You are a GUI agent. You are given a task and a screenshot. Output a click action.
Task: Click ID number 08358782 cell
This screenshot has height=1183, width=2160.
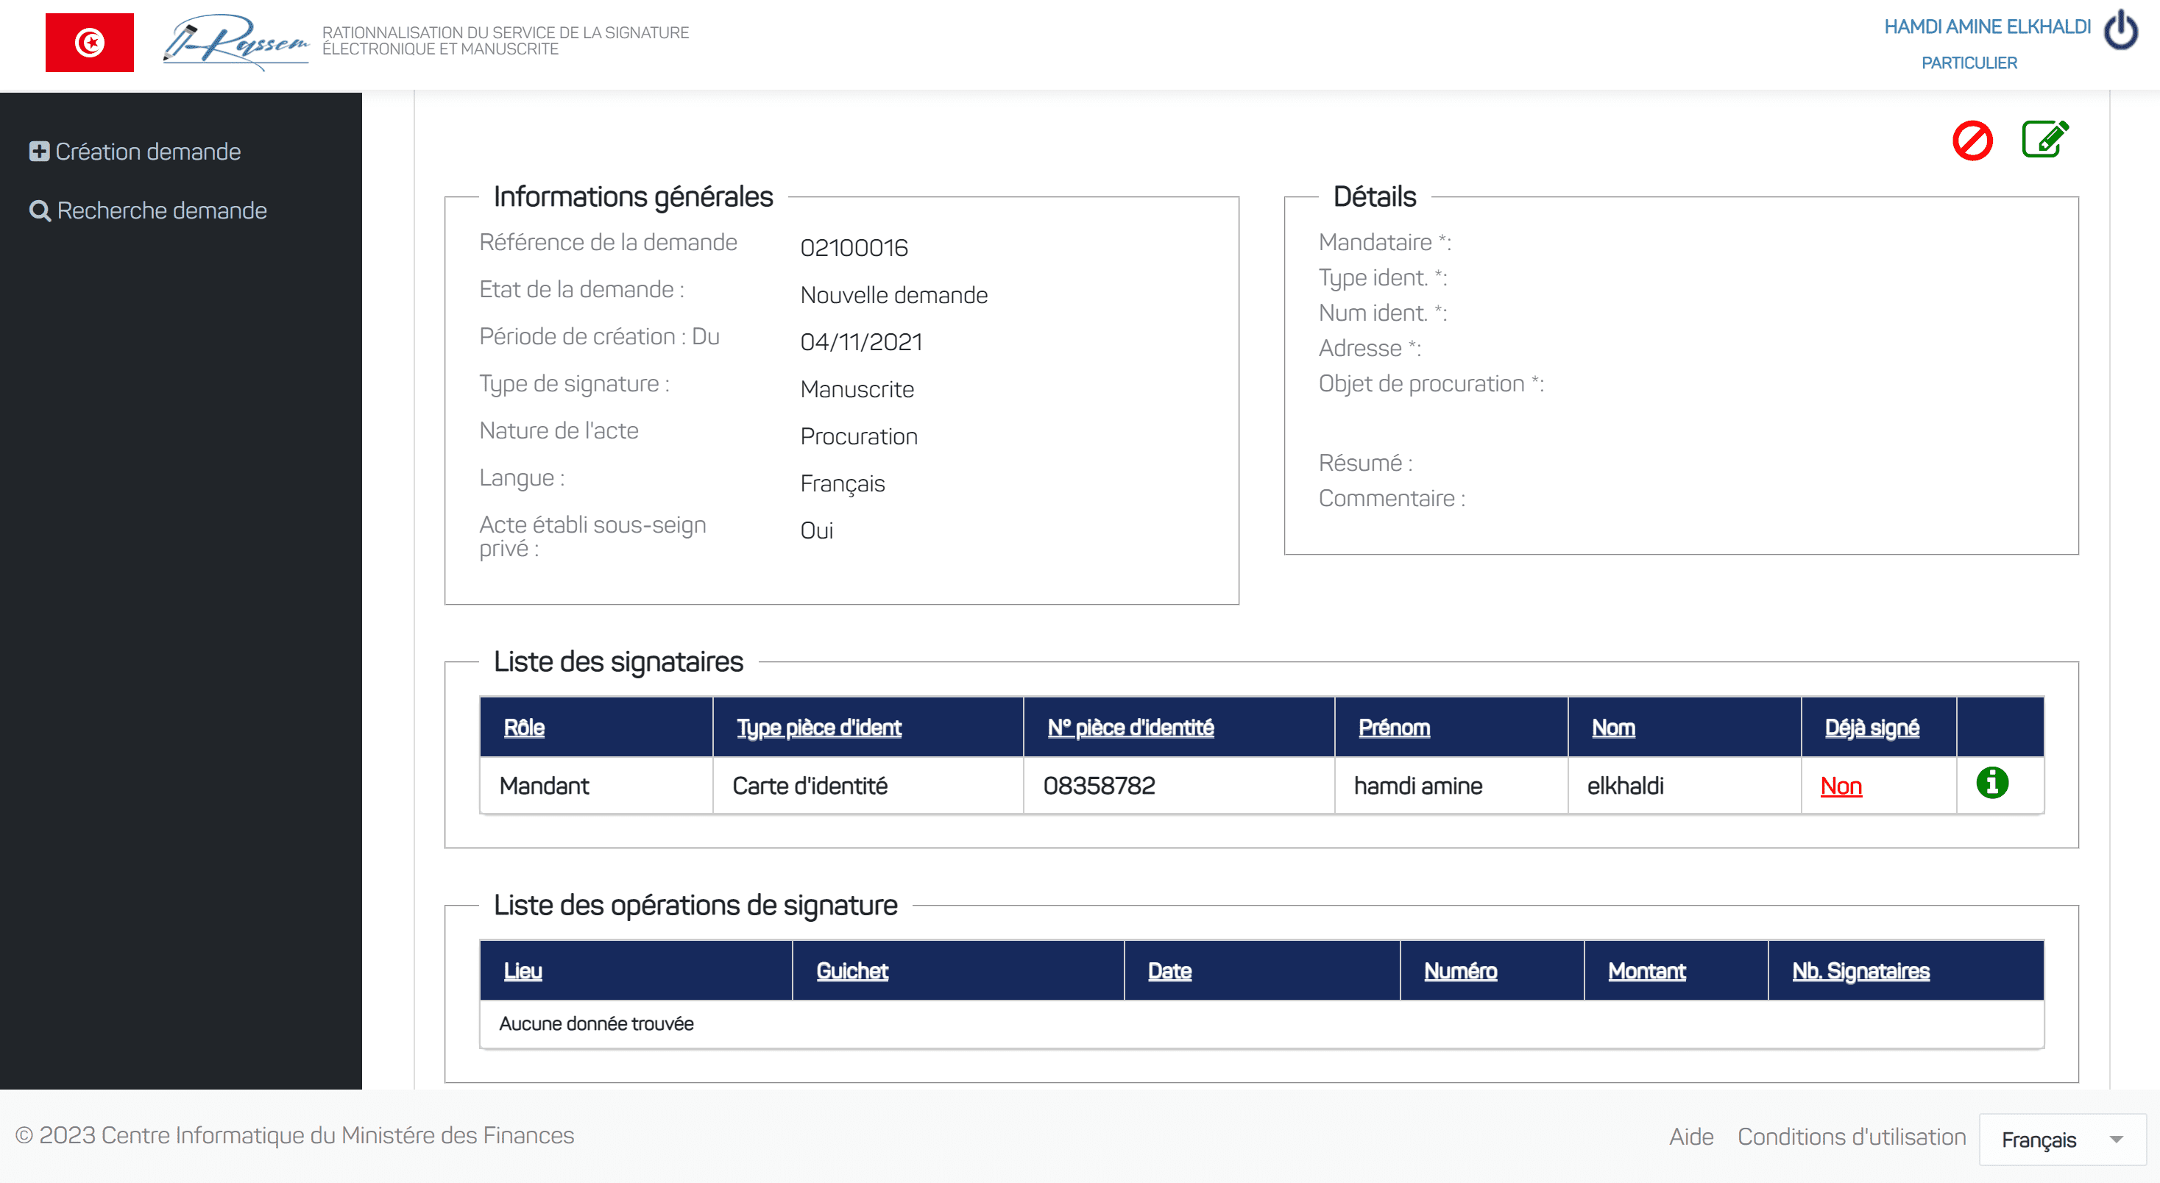pos(1179,786)
